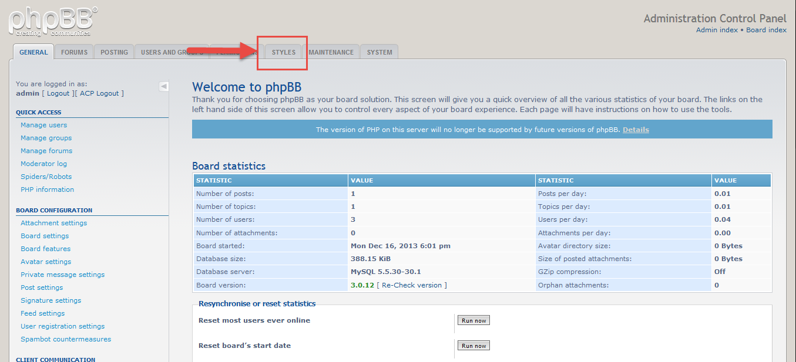This screenshot has height=362, width=796.
Task: Click the Admin index link
Action: click(716, 30)
